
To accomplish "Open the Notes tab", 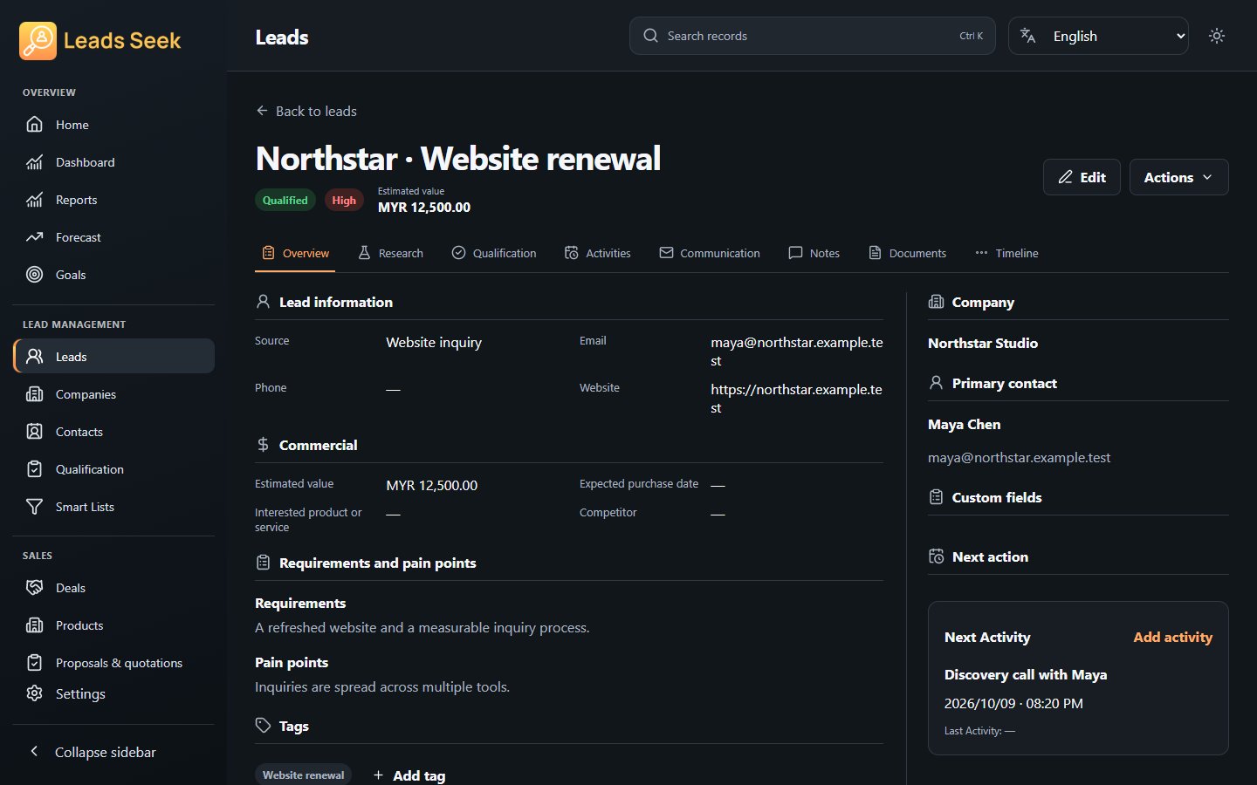I will pyautogui.click(x=814, y=253).
